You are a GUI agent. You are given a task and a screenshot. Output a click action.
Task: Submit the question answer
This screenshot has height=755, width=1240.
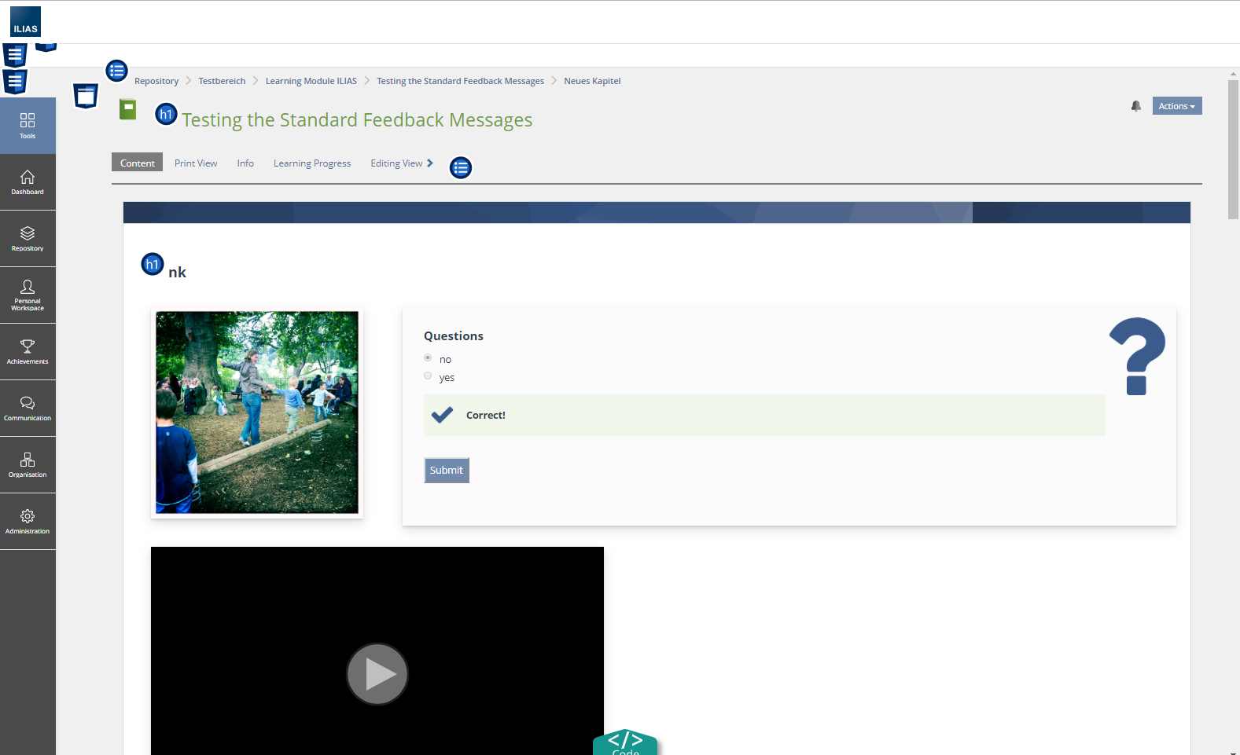tap(447, 470)
